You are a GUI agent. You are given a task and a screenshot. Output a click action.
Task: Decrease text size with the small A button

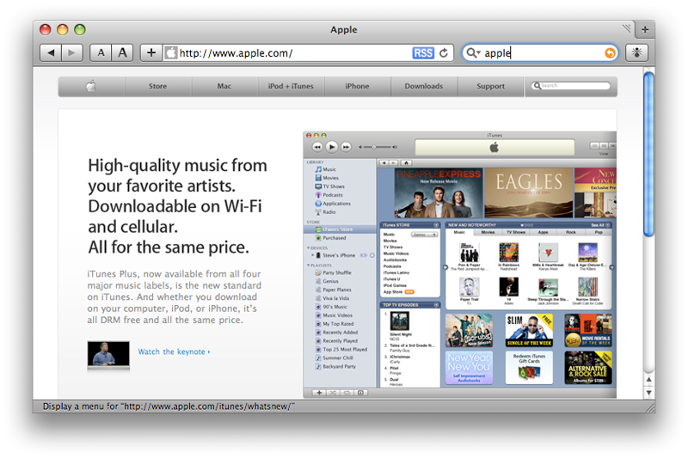click(101, 53)
